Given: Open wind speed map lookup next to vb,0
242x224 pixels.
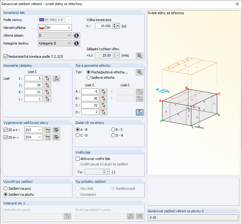Looking at the screenshot, I should (x=139, y=56).
